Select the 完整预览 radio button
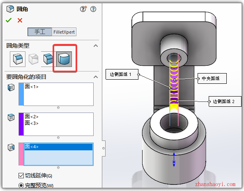 (x=21, y=185)
